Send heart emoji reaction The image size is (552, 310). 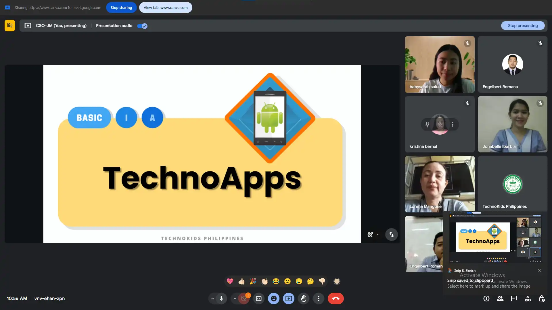[x=230, y=281]
